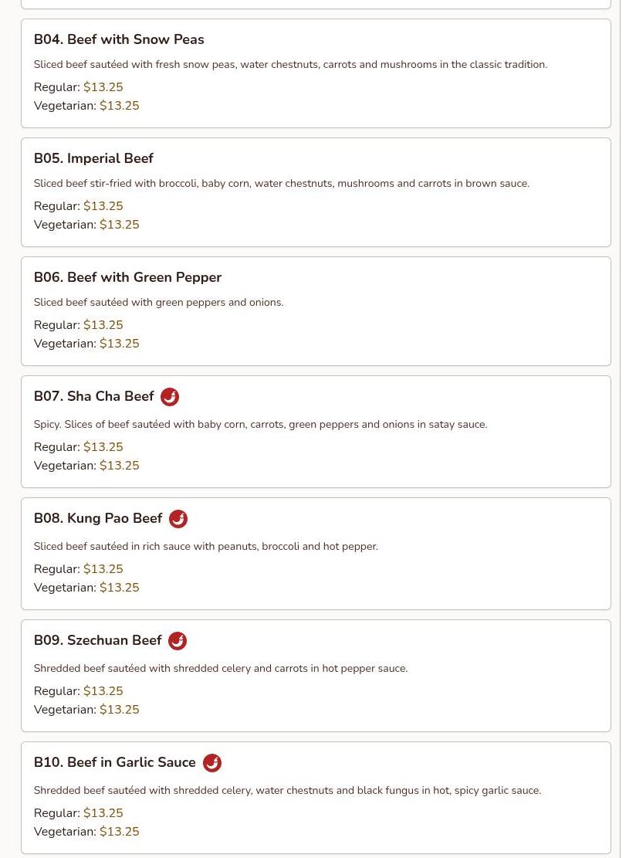
Task: Click the spicy chili icon beside Kung Pao Beef
Action: pos(178,519)
